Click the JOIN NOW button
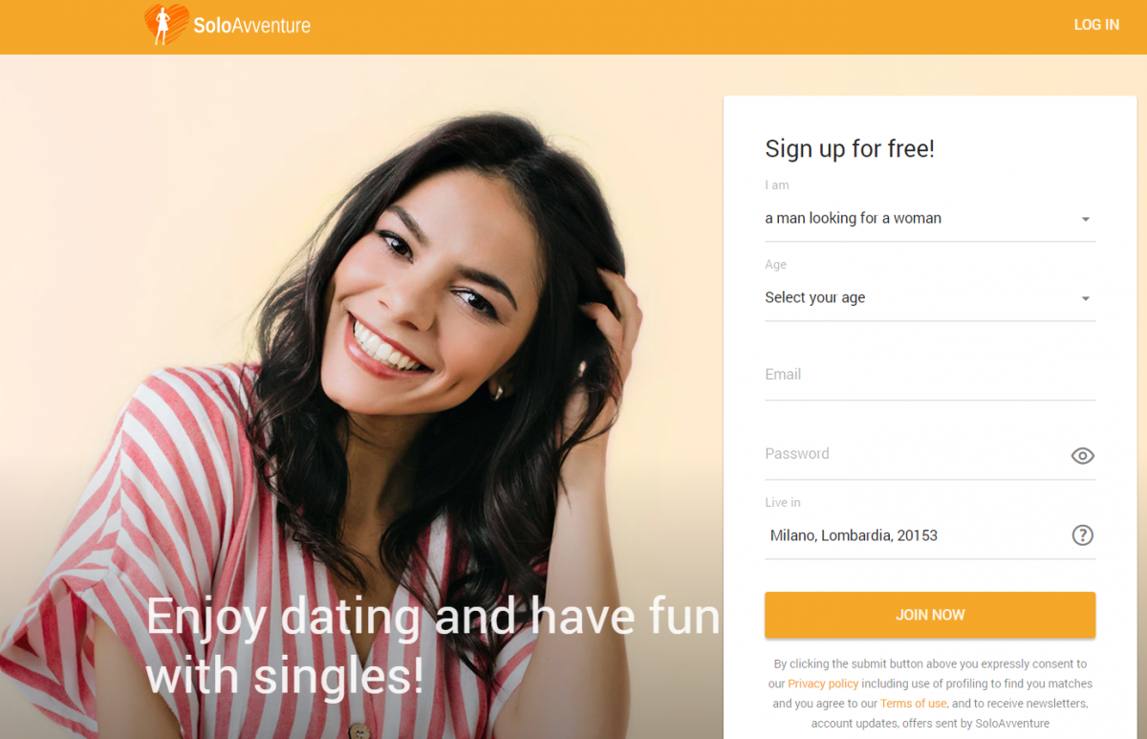 tap(930, 615)
